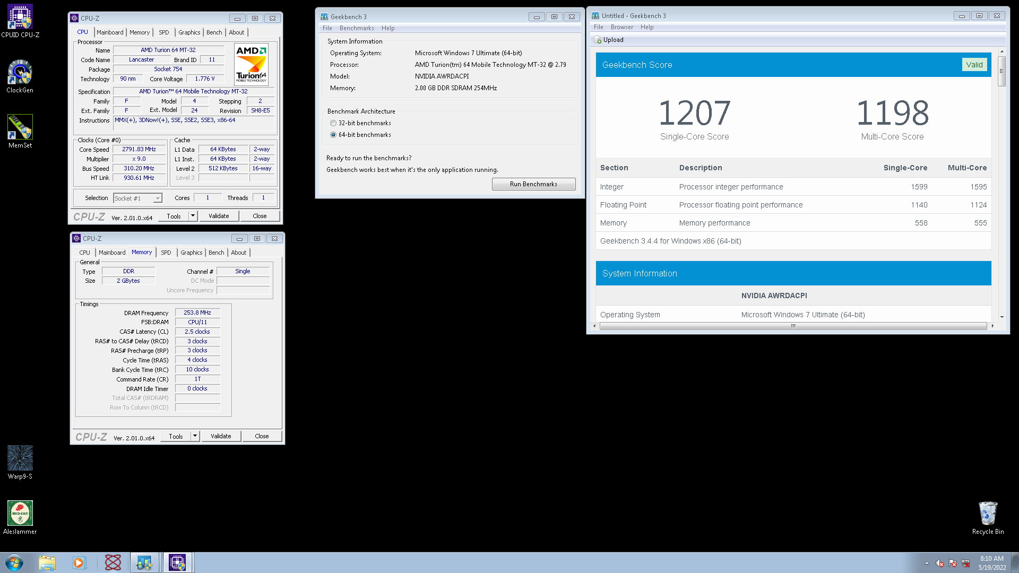Click the vertical scrollbar in Geekbench results
The image size is (1019, 573).
(x=1001, y=71)
